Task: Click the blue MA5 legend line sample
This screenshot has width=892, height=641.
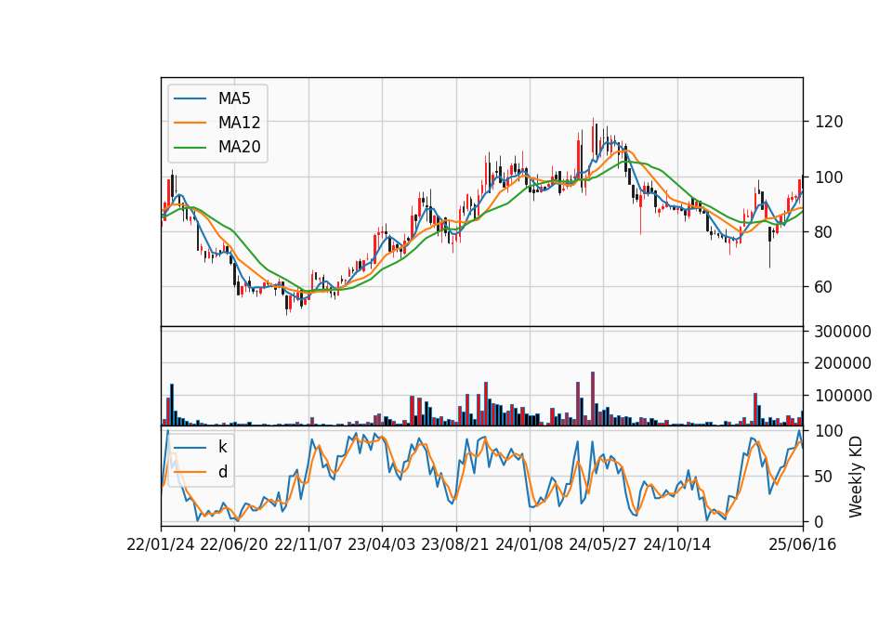Action: [x=190, y=98]
